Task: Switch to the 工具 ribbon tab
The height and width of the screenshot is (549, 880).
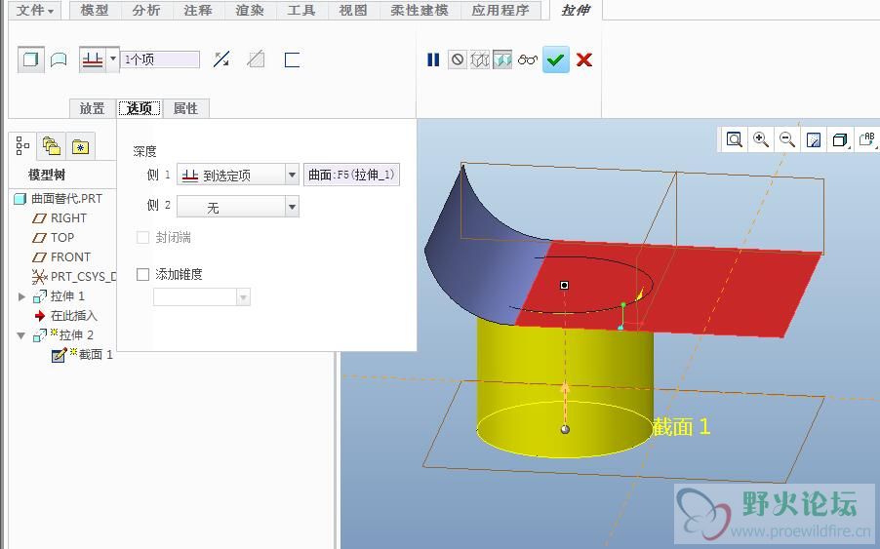Action: pos(300,10)
